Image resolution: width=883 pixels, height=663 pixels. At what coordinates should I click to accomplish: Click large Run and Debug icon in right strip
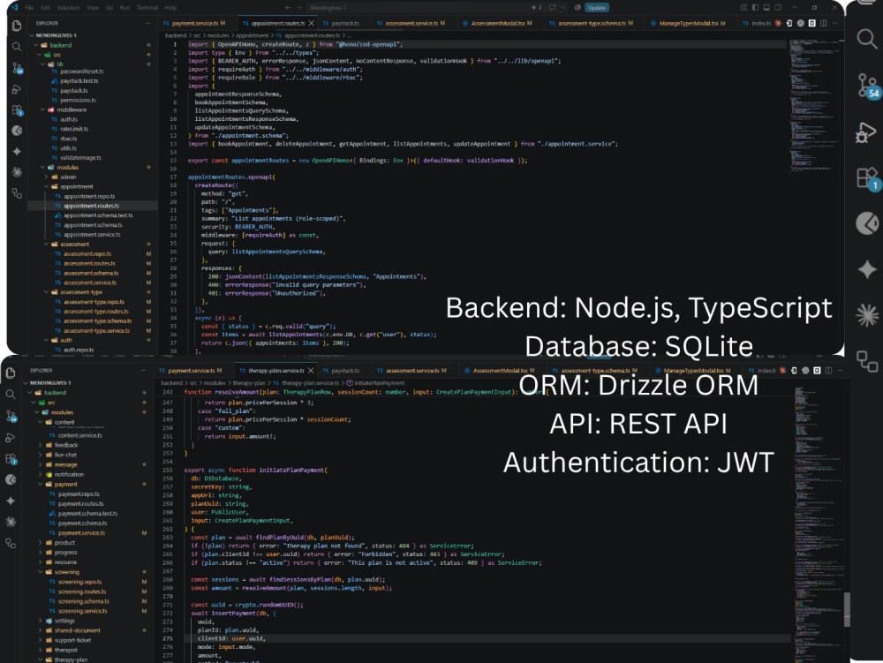coord(866,132)
